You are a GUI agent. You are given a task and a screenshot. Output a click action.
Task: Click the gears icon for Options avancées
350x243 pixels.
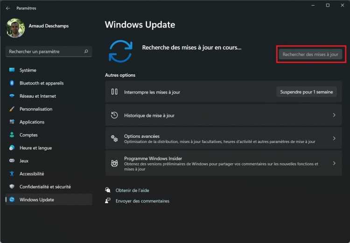click(114, 138)
